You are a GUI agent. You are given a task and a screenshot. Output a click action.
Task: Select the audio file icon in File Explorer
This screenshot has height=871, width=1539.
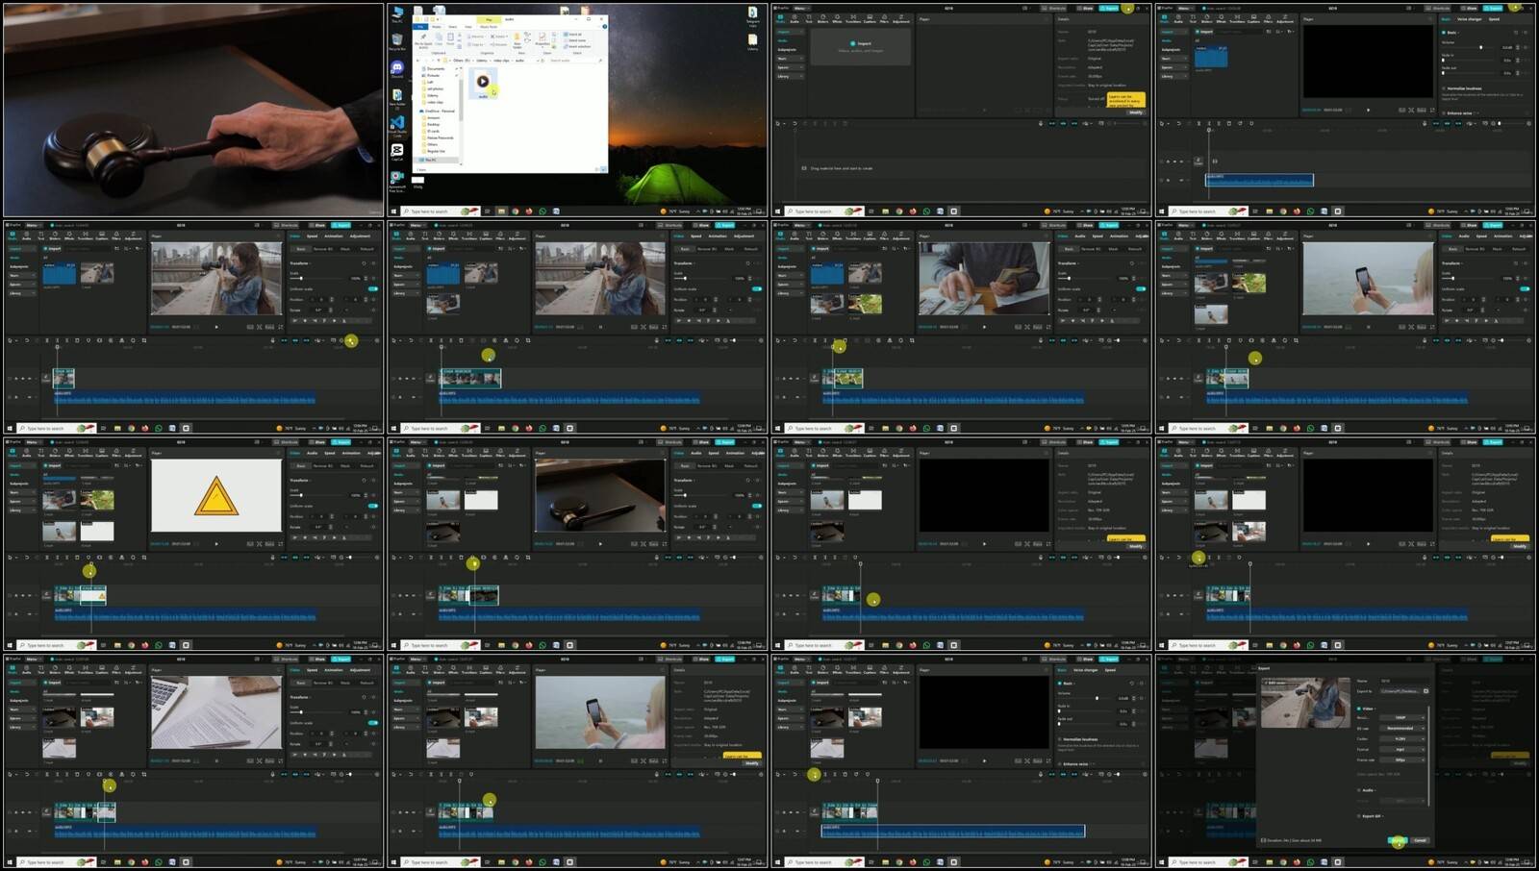pos(483,81)
